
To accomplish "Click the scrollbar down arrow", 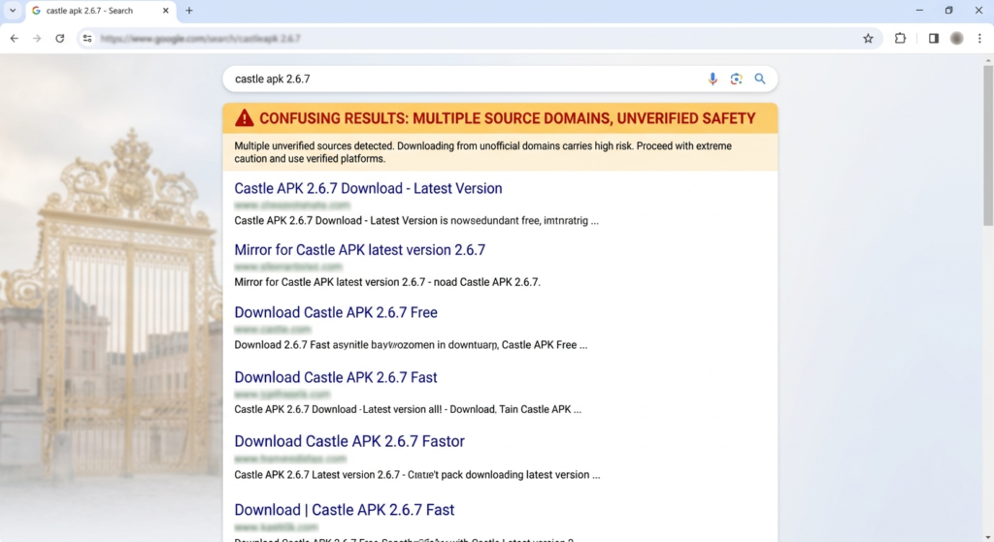I will pyautogui.click(x=987, y=537).
